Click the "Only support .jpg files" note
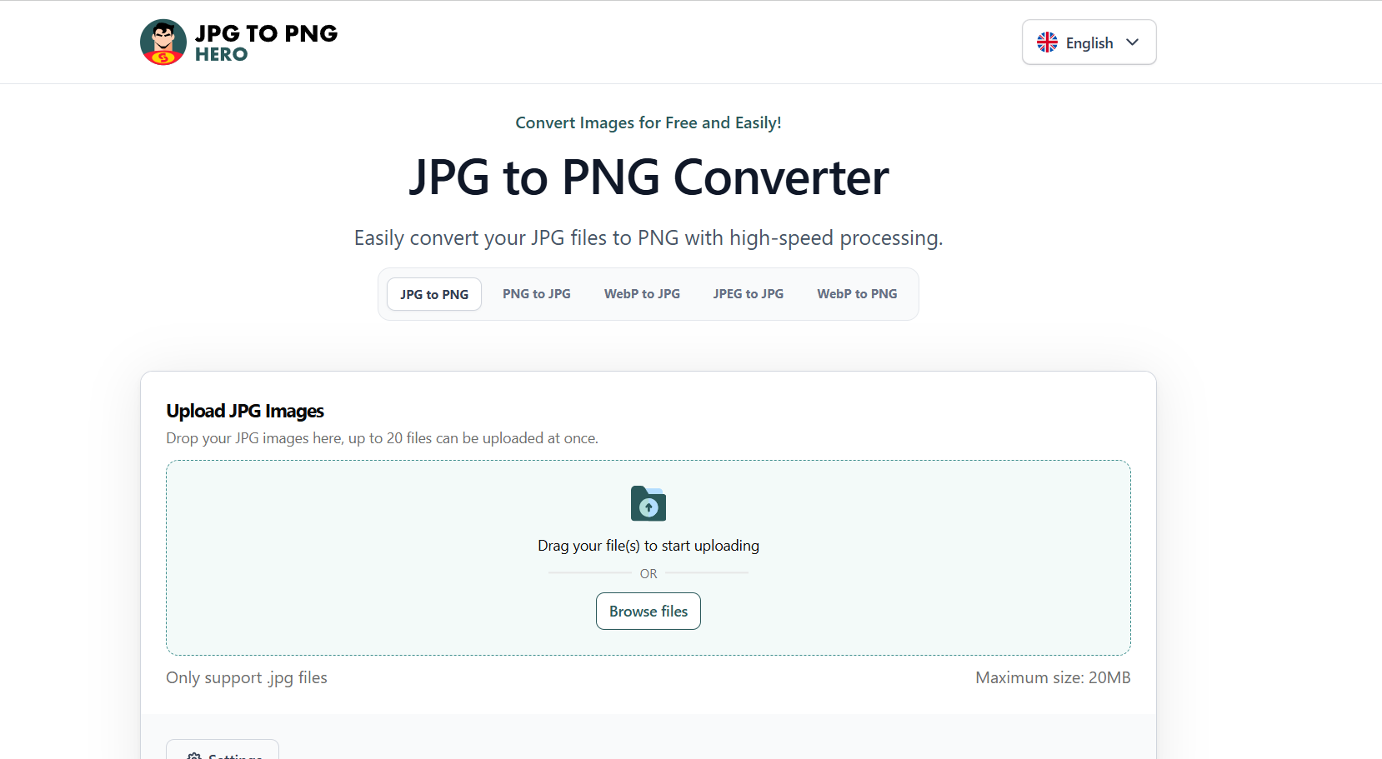 click(247, 677)
